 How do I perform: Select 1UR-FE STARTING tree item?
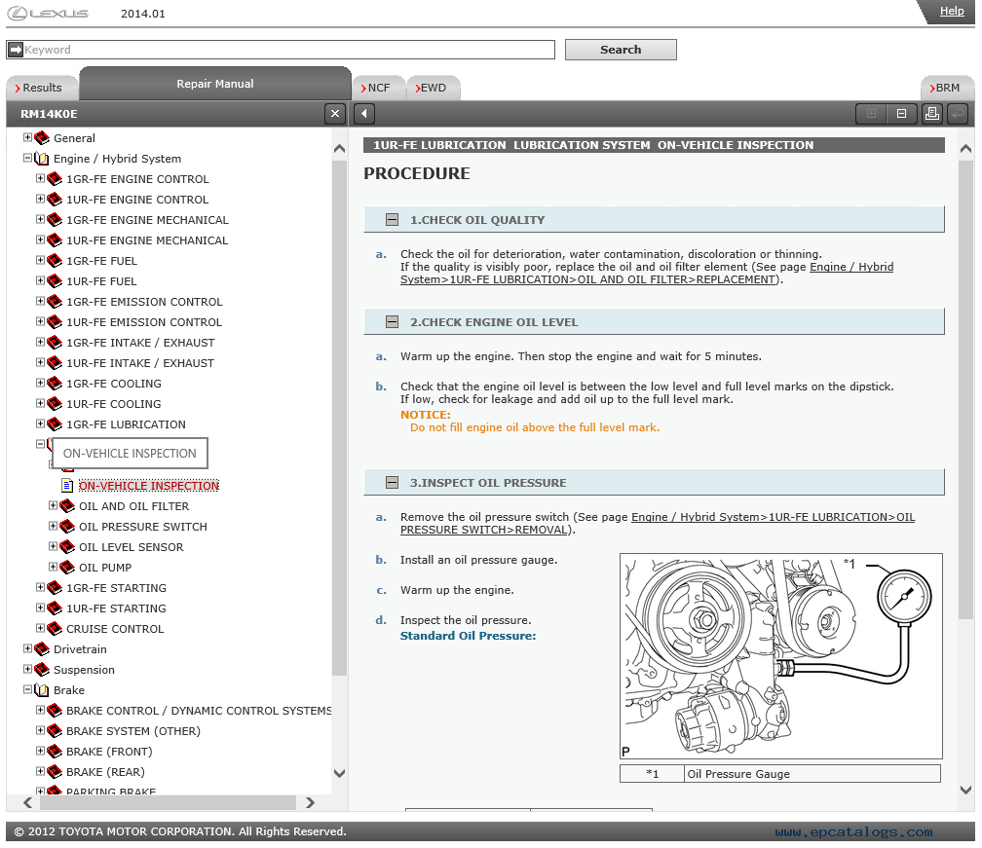[117, 608]
